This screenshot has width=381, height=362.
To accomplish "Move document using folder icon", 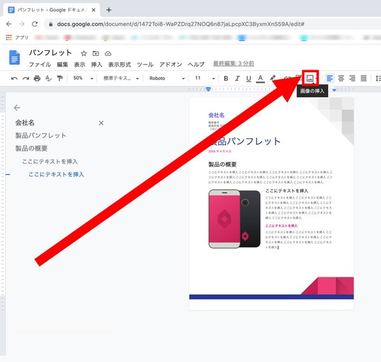I will (x=96, y=53).
